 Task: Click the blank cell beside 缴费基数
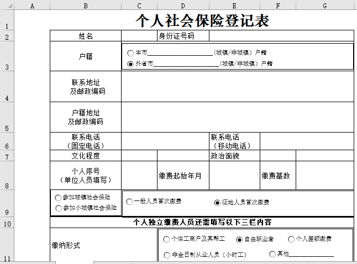[324, 176]
